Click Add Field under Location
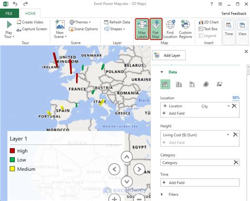This screenshot has width=250, height=201. point(174,113)
